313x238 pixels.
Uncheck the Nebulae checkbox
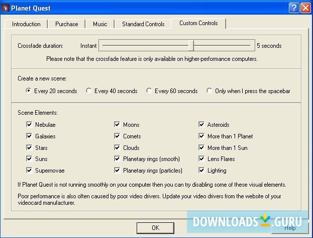click(29, 125)
